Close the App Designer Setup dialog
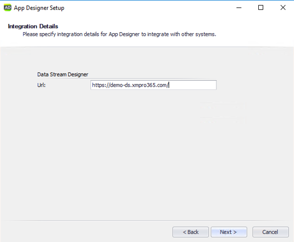The height and width of the screenshot is (242, 294). click(x=283, y=8)
